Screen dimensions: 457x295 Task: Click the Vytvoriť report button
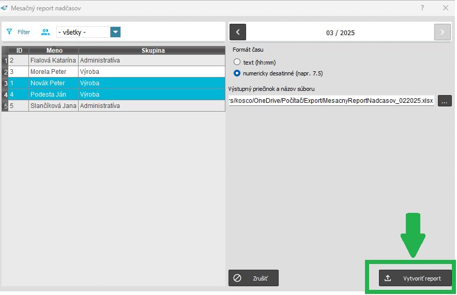[415, 278]
